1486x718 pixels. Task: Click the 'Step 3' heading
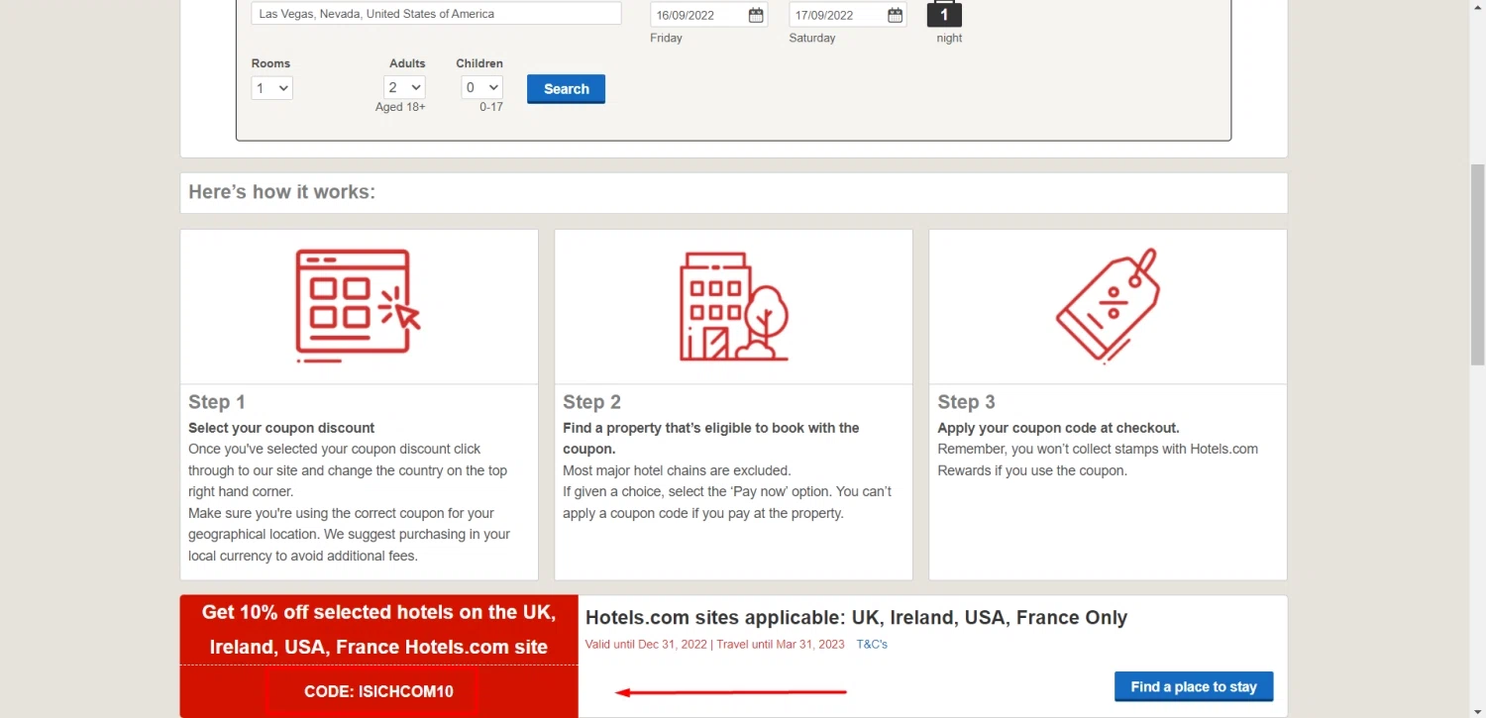966,402
